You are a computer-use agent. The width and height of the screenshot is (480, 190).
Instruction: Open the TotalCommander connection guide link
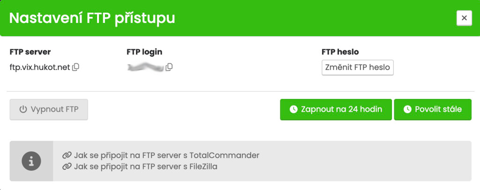pos(166,155)
